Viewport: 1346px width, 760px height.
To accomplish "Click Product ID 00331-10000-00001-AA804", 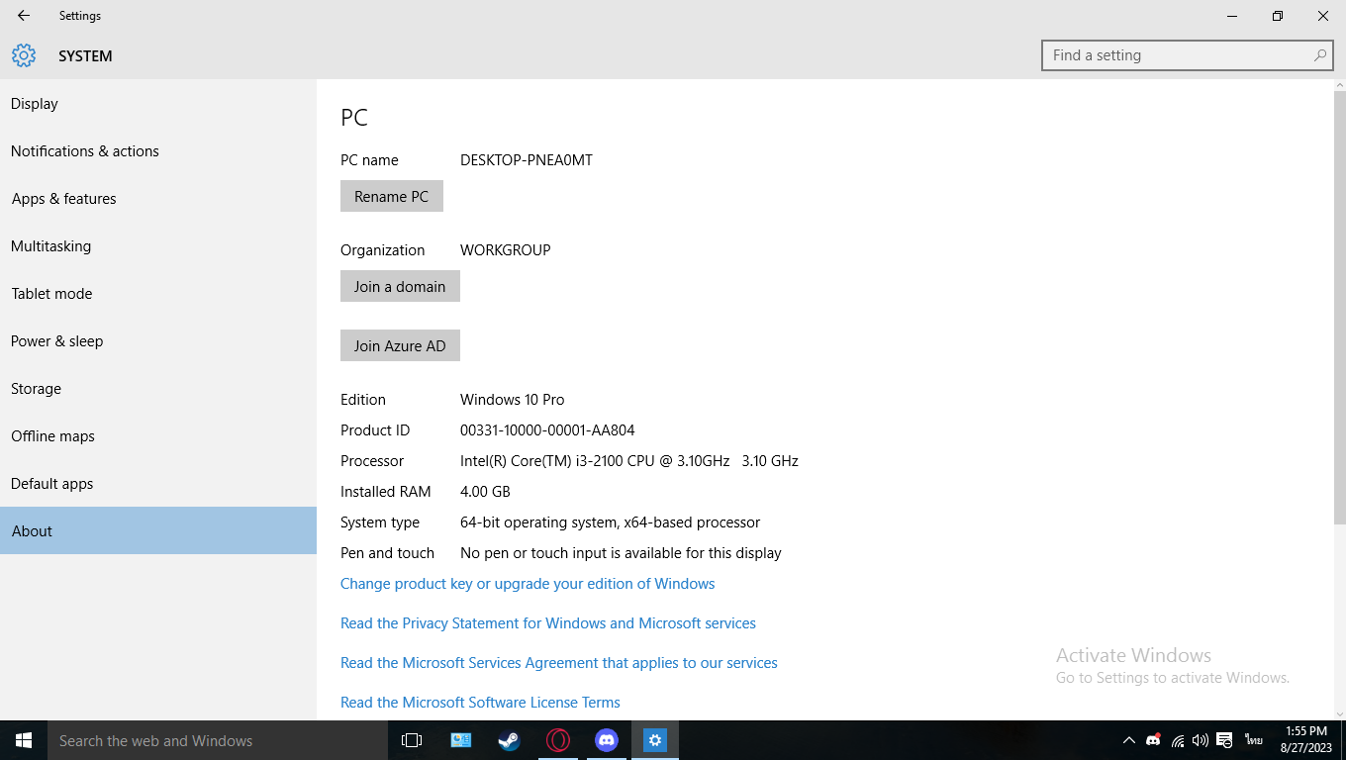I will pyautogui.click(x=547, y=430).
